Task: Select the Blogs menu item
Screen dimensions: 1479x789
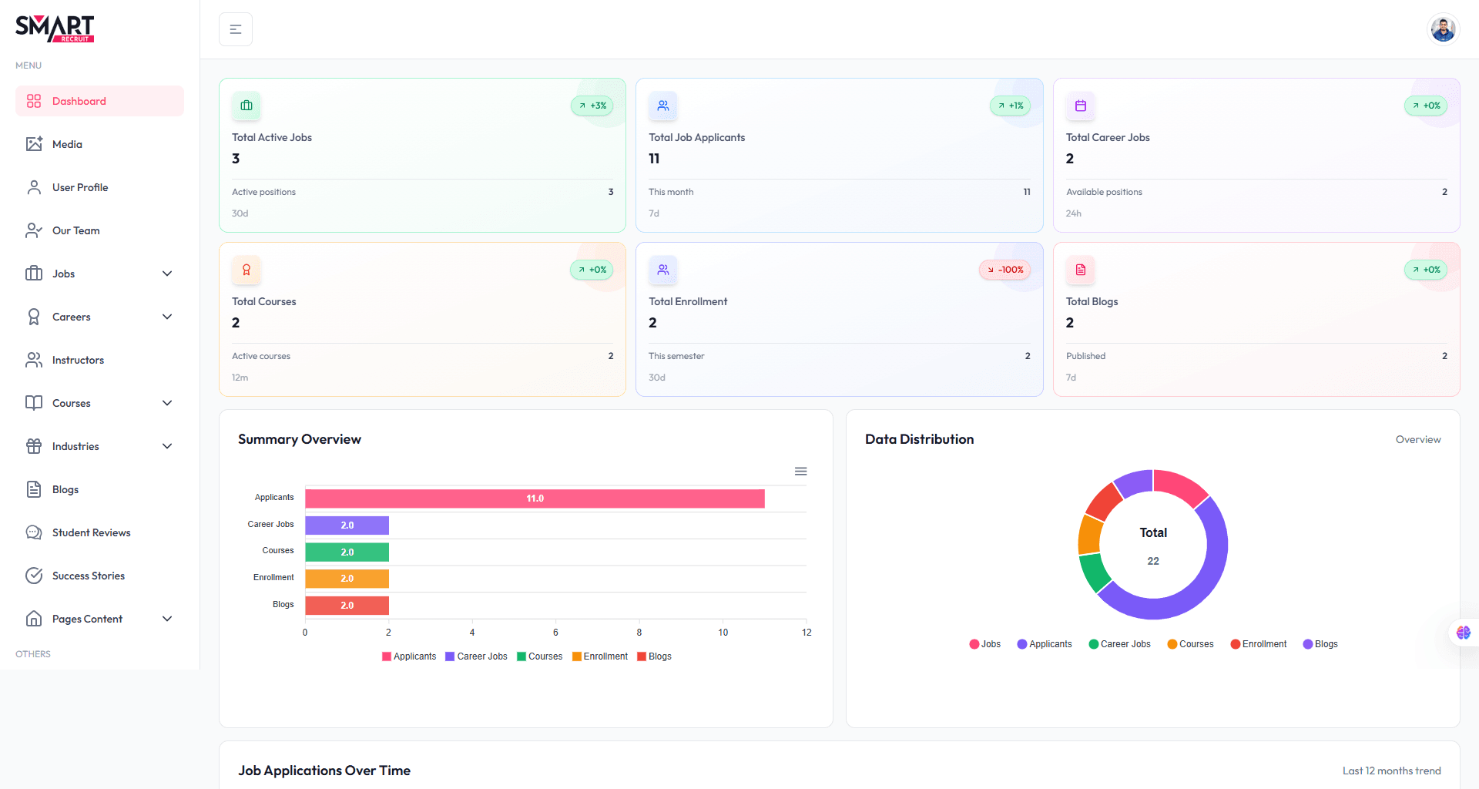Action: pos(65,489)
